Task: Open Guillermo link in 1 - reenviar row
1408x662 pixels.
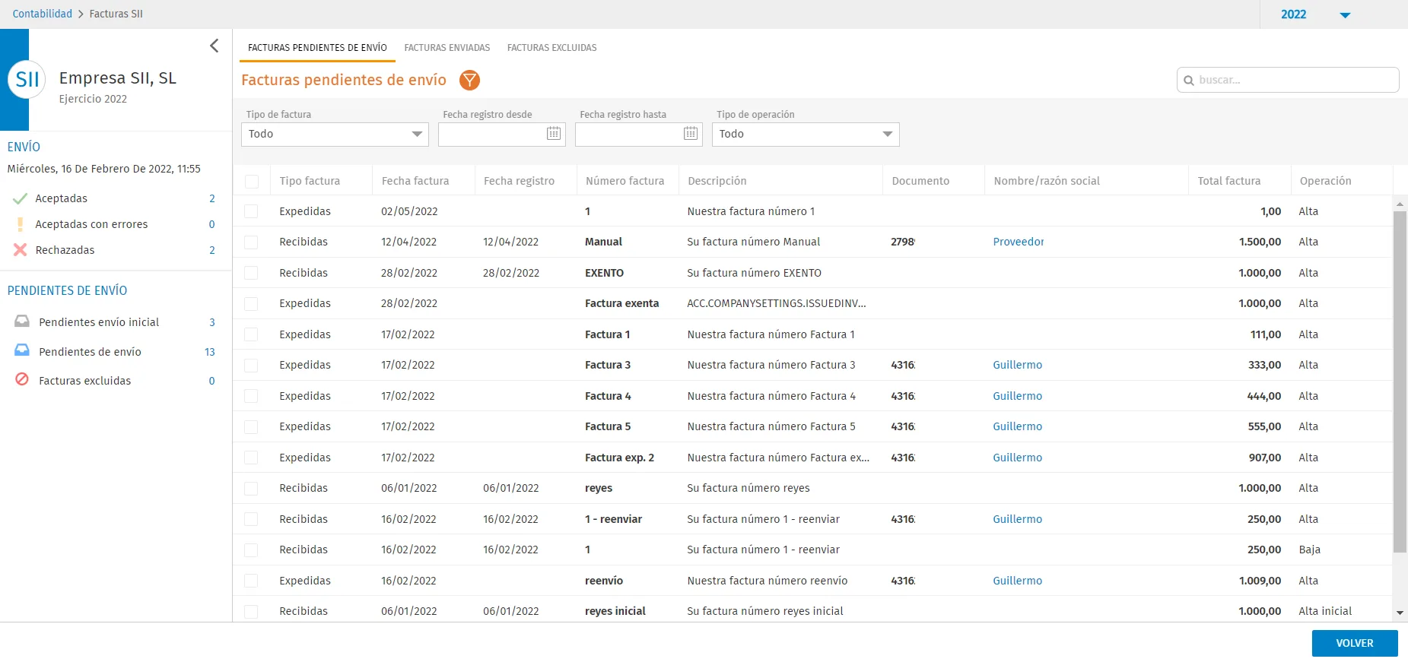Action: (x=1017, y=519)
